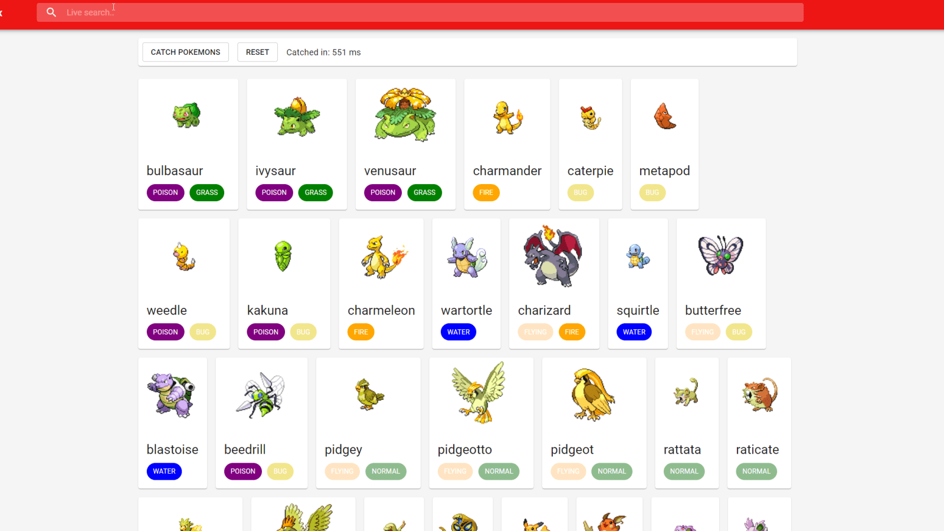Click the POISON tag on beedrill card
944x531 pixels.
tap(243, 471)
